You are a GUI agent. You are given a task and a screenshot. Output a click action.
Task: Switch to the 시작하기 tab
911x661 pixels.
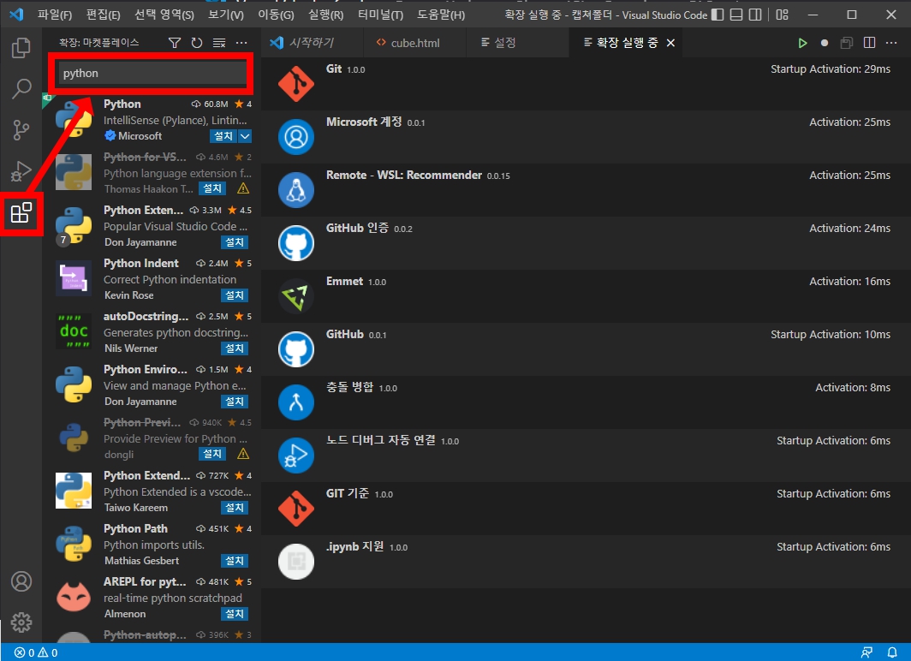tap(312, 43)
